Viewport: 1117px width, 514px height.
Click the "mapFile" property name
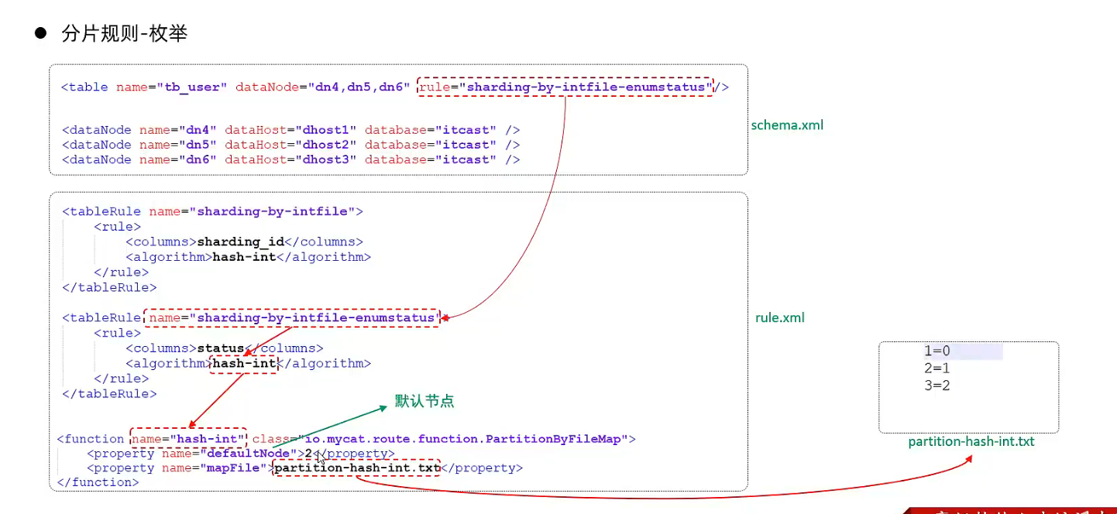coord(234,468)
